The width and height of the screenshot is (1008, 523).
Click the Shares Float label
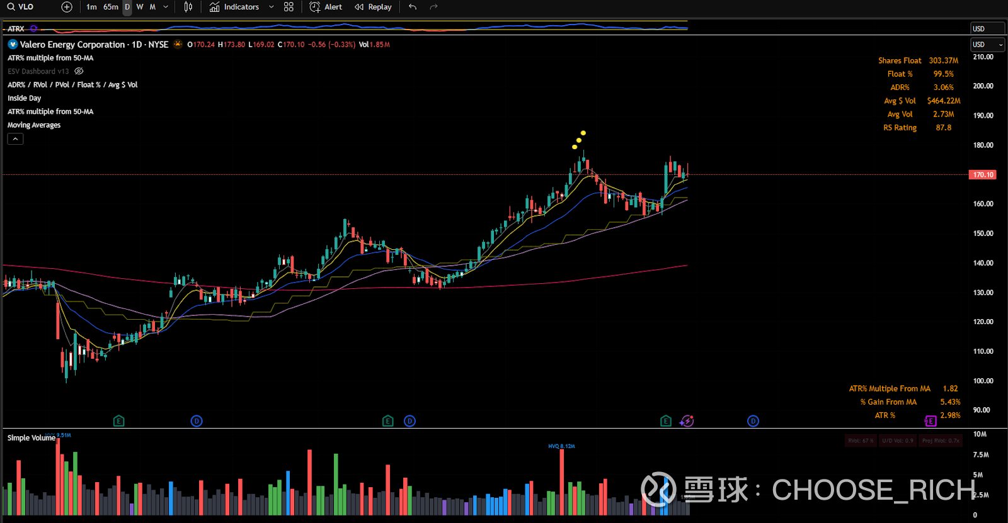click(900, 61)
